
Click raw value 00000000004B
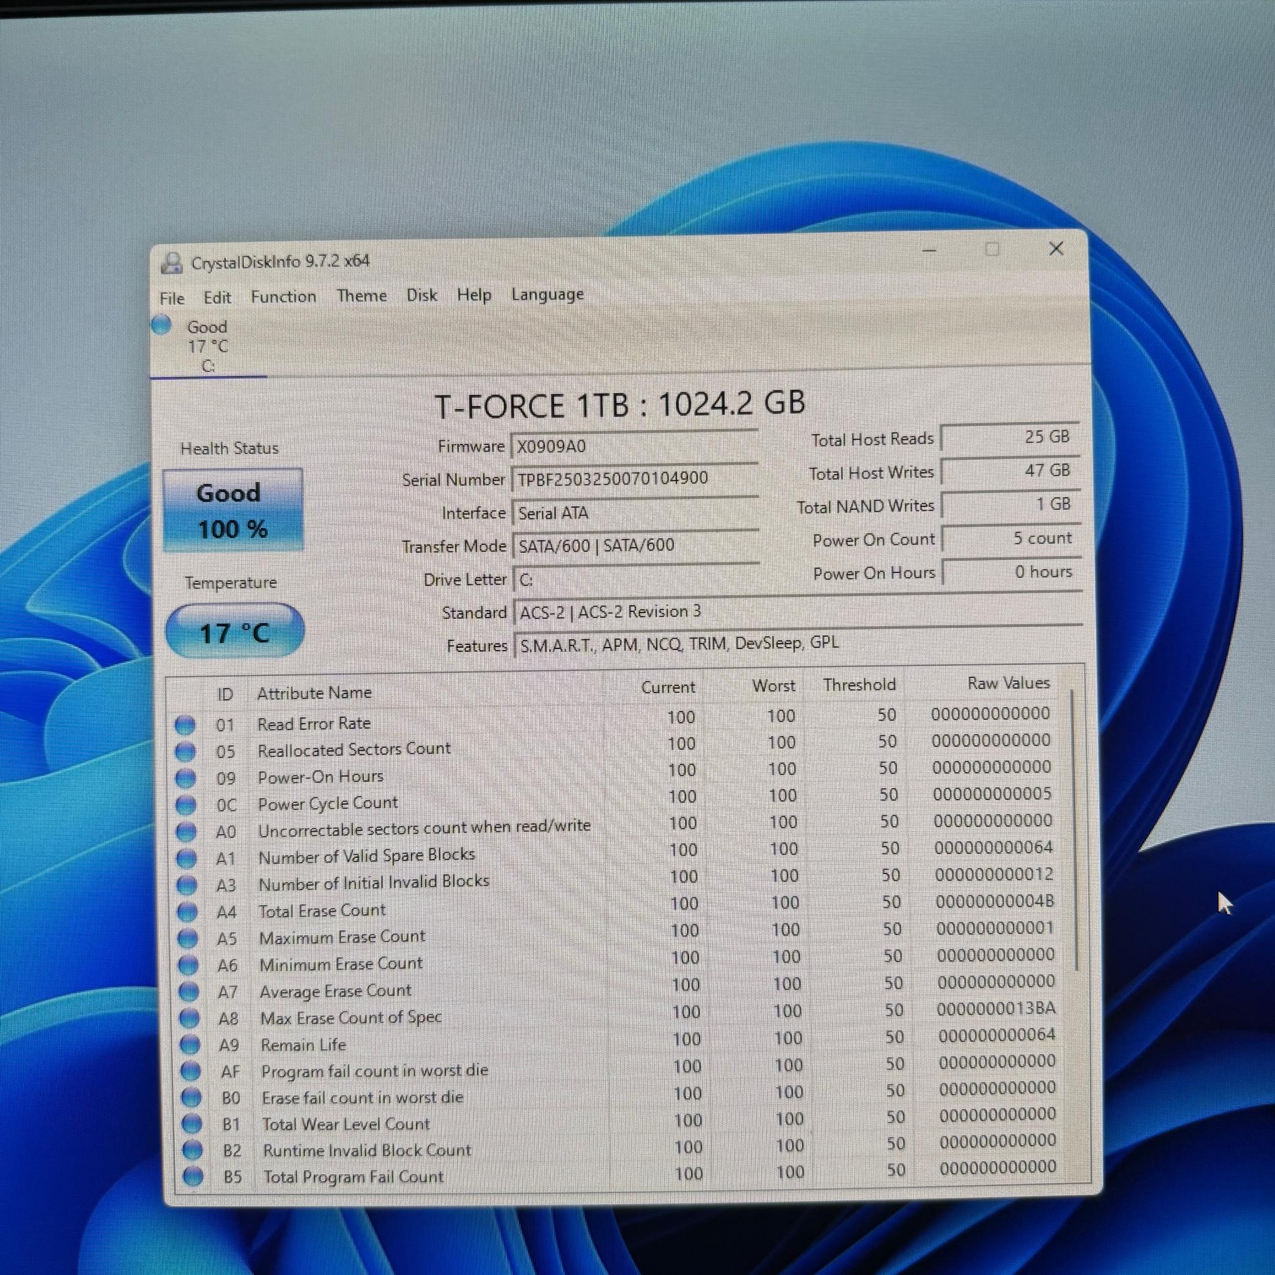coord(994,901)
